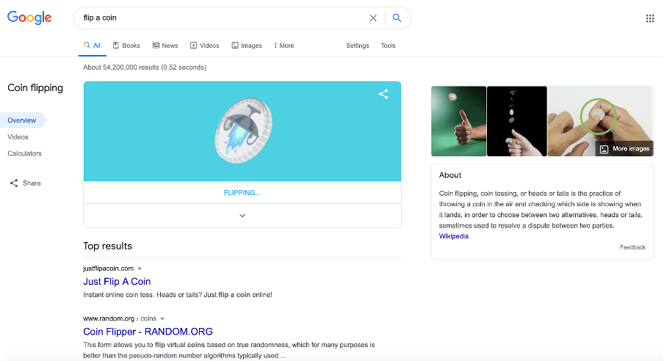664x361 pixels.
Task: Switch to the Images tab
Action: pyautogui.click(x=247, y=45)
